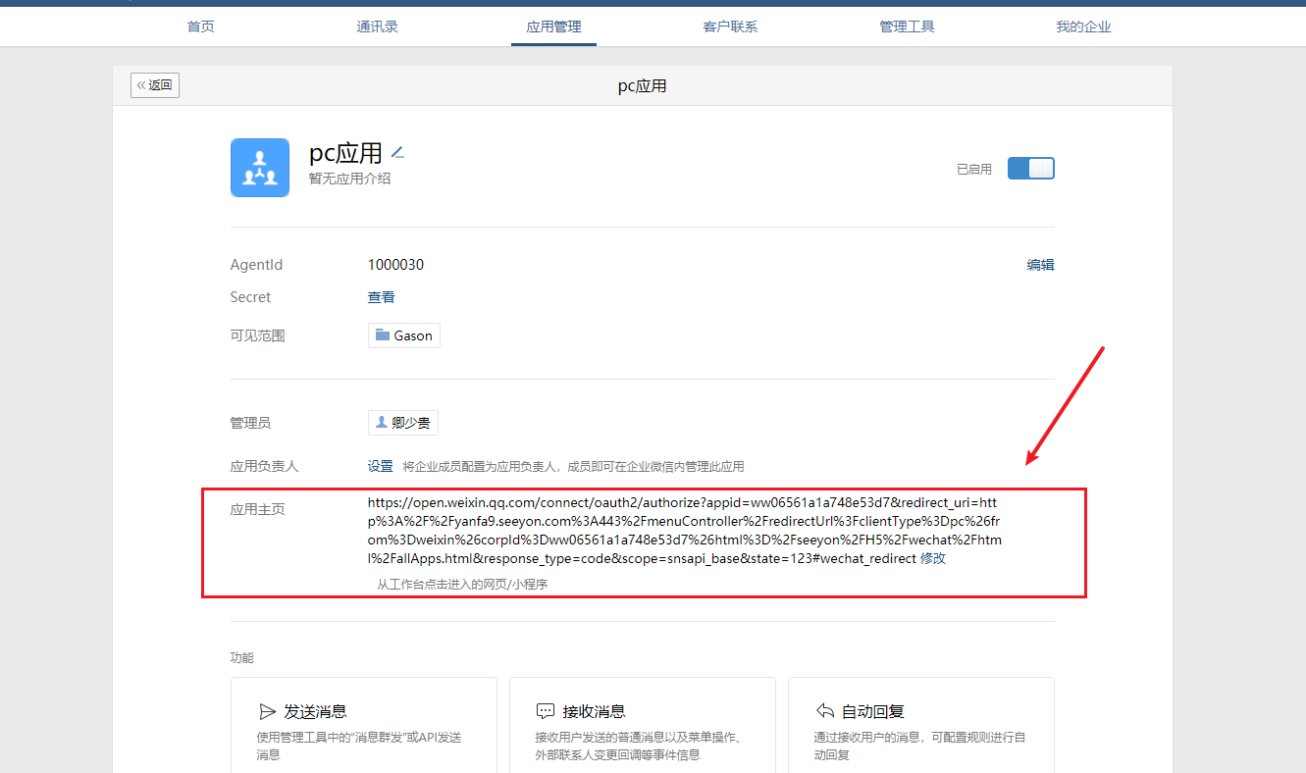The width and height of the screenshot is (1306, 773).
Task: Open the 客户联系 tab
Action: click(x=730, y=26)
